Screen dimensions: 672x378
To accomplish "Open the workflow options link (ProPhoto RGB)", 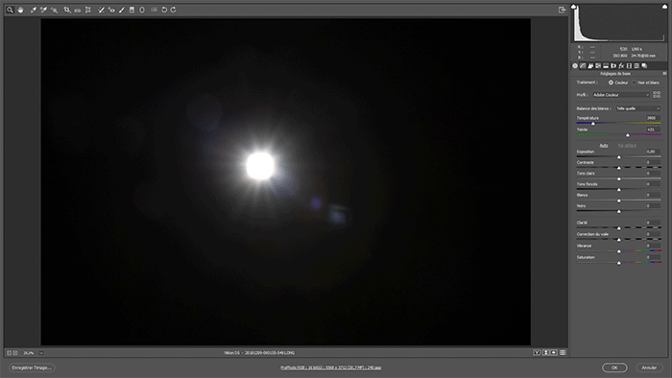I will point(330,367).
